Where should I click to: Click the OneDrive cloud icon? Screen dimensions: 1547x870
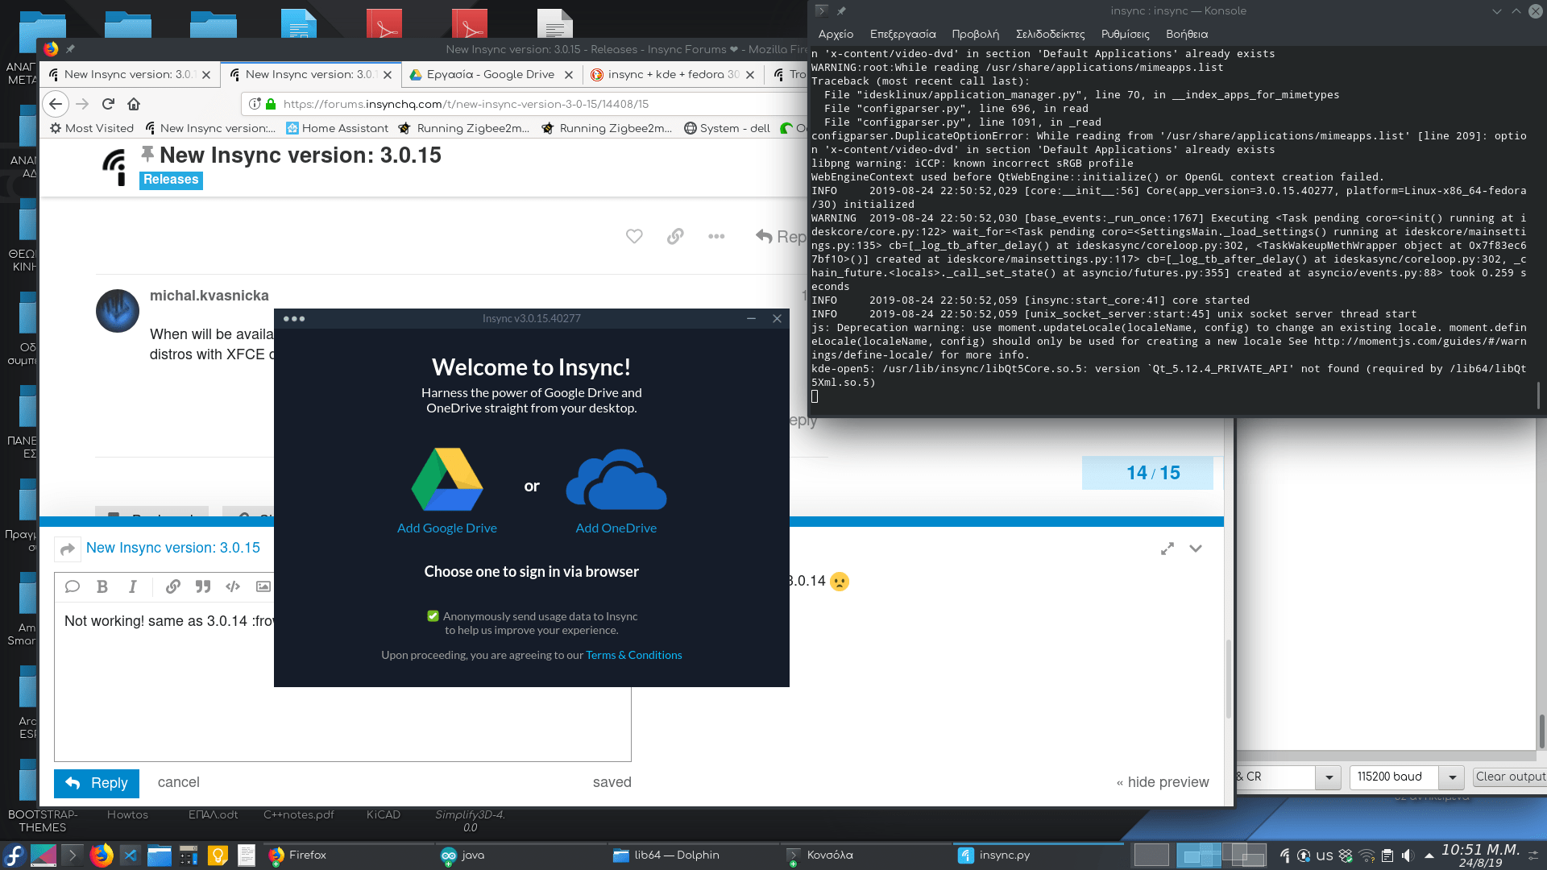pyautogui.click(x=616, y=480)
